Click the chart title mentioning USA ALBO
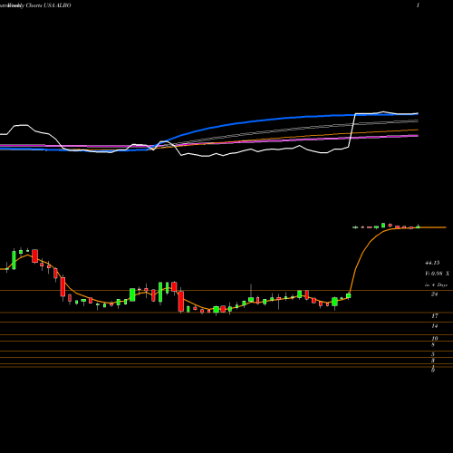 (x=35, y=5)
